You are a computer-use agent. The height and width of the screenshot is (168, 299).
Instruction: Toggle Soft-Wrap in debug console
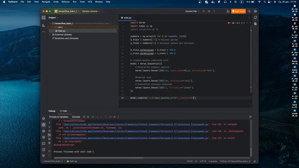point(50,131)
